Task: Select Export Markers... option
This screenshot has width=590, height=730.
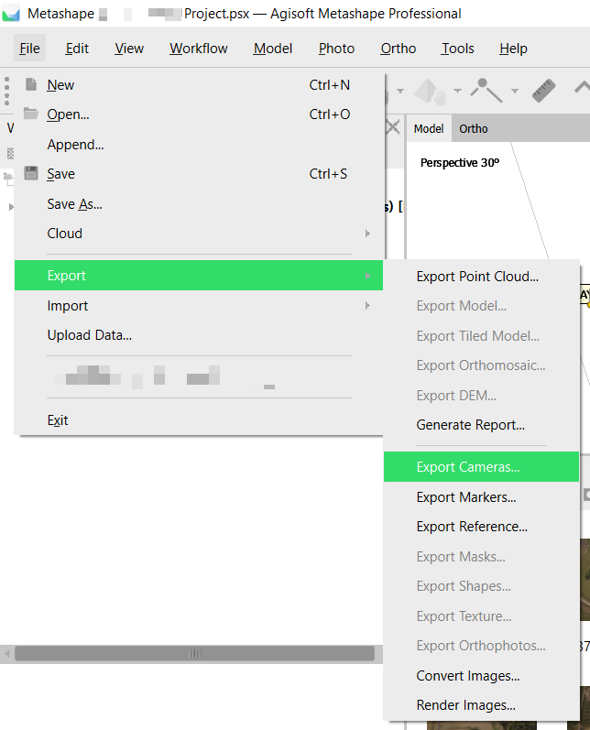Action: pyautogui.click(x=482, y=496)
